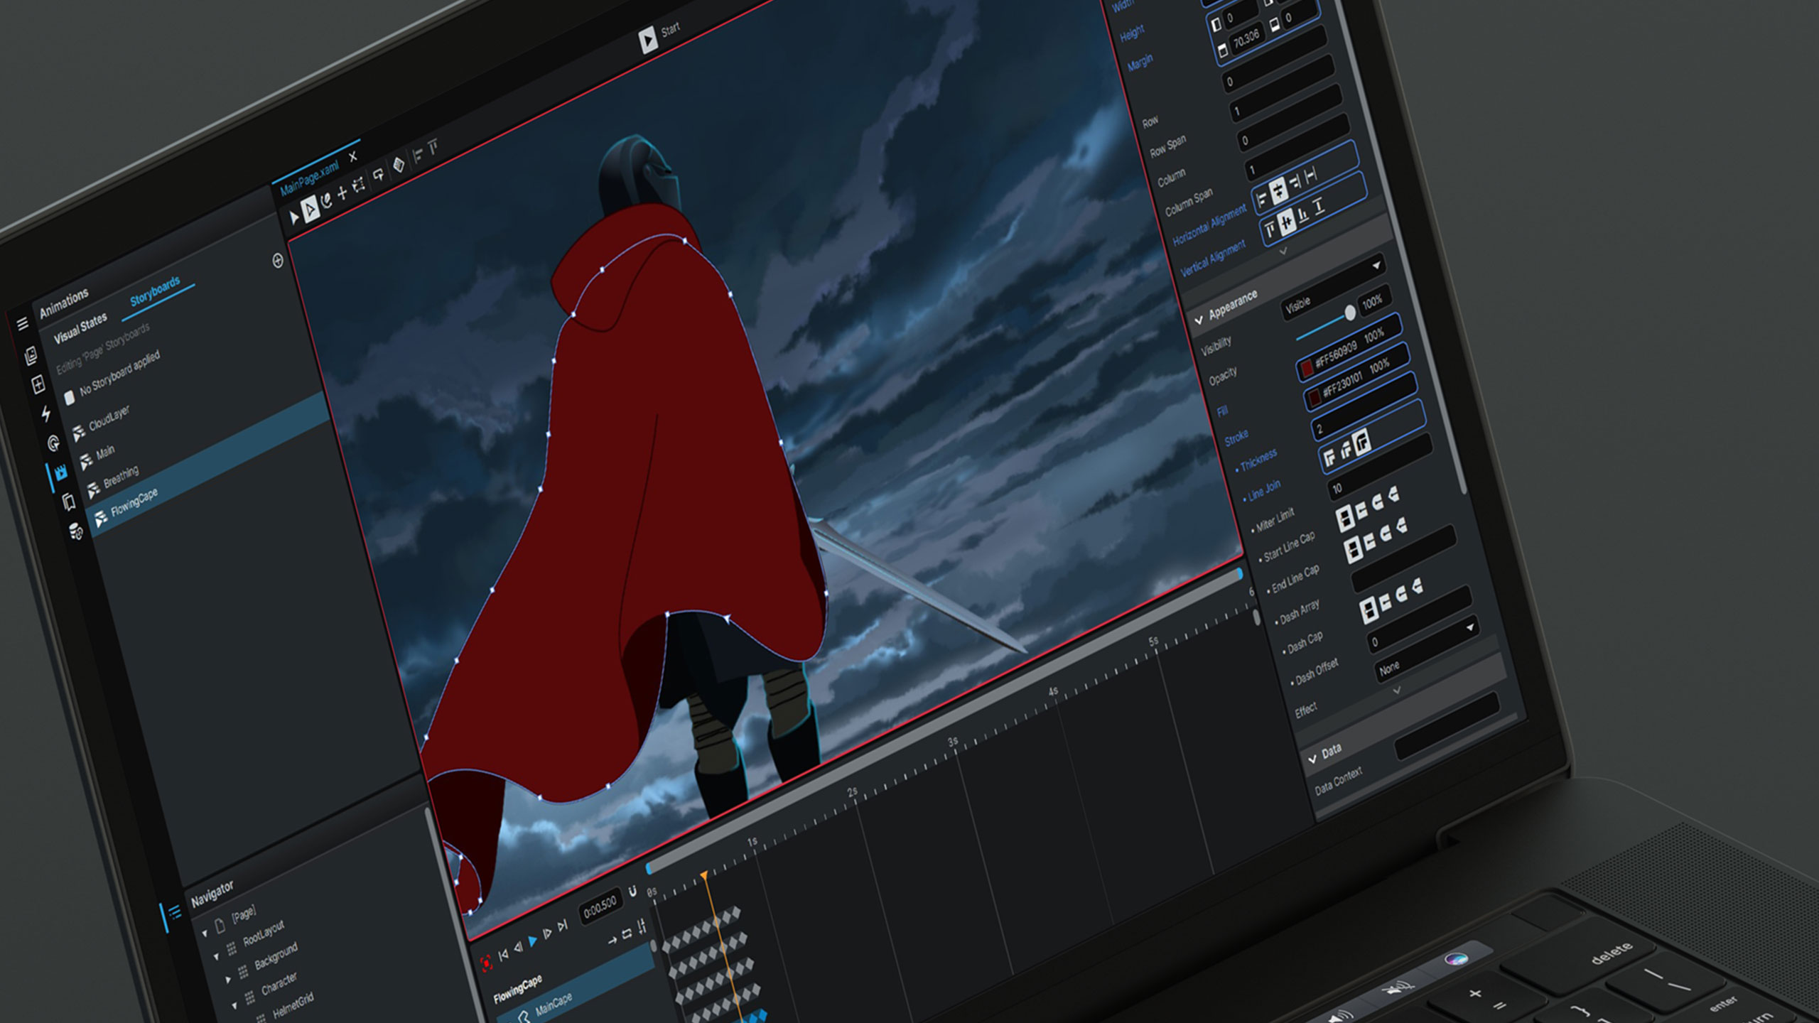Image resolution: width=1819 pixels, height=1023 pixels.
Task: Open the storyboard clapper sidebar panel
Action: coord(60,472)
